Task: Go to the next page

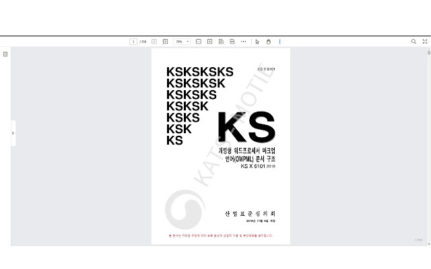Action: click(165, 42)
